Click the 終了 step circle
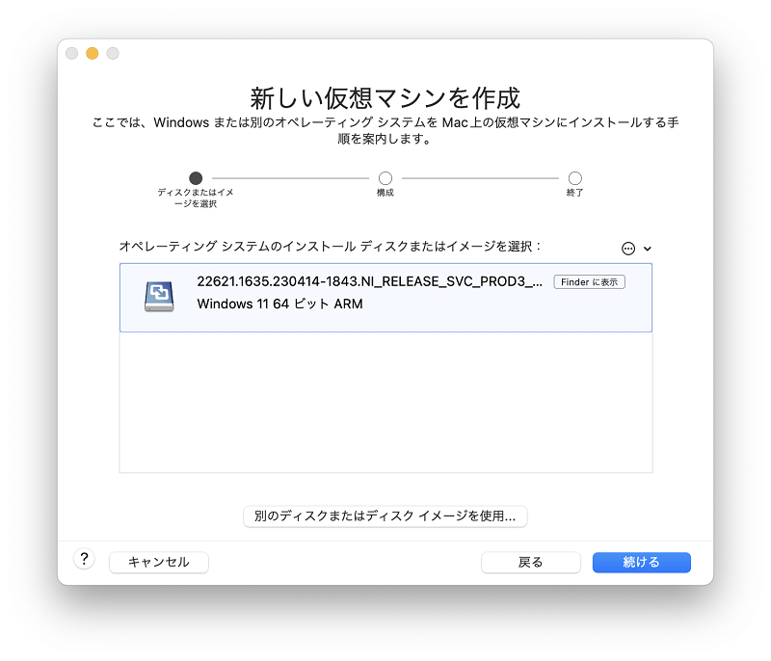 (574, 178)
